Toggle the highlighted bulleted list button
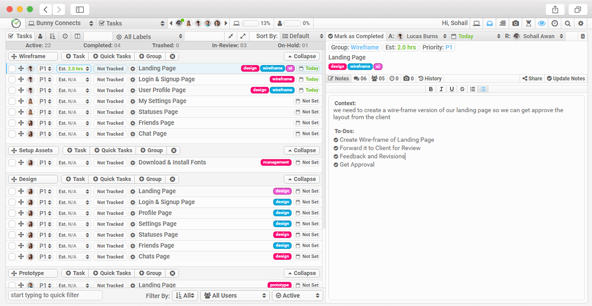Screen dimensions: 592x306 pos(483,89)
